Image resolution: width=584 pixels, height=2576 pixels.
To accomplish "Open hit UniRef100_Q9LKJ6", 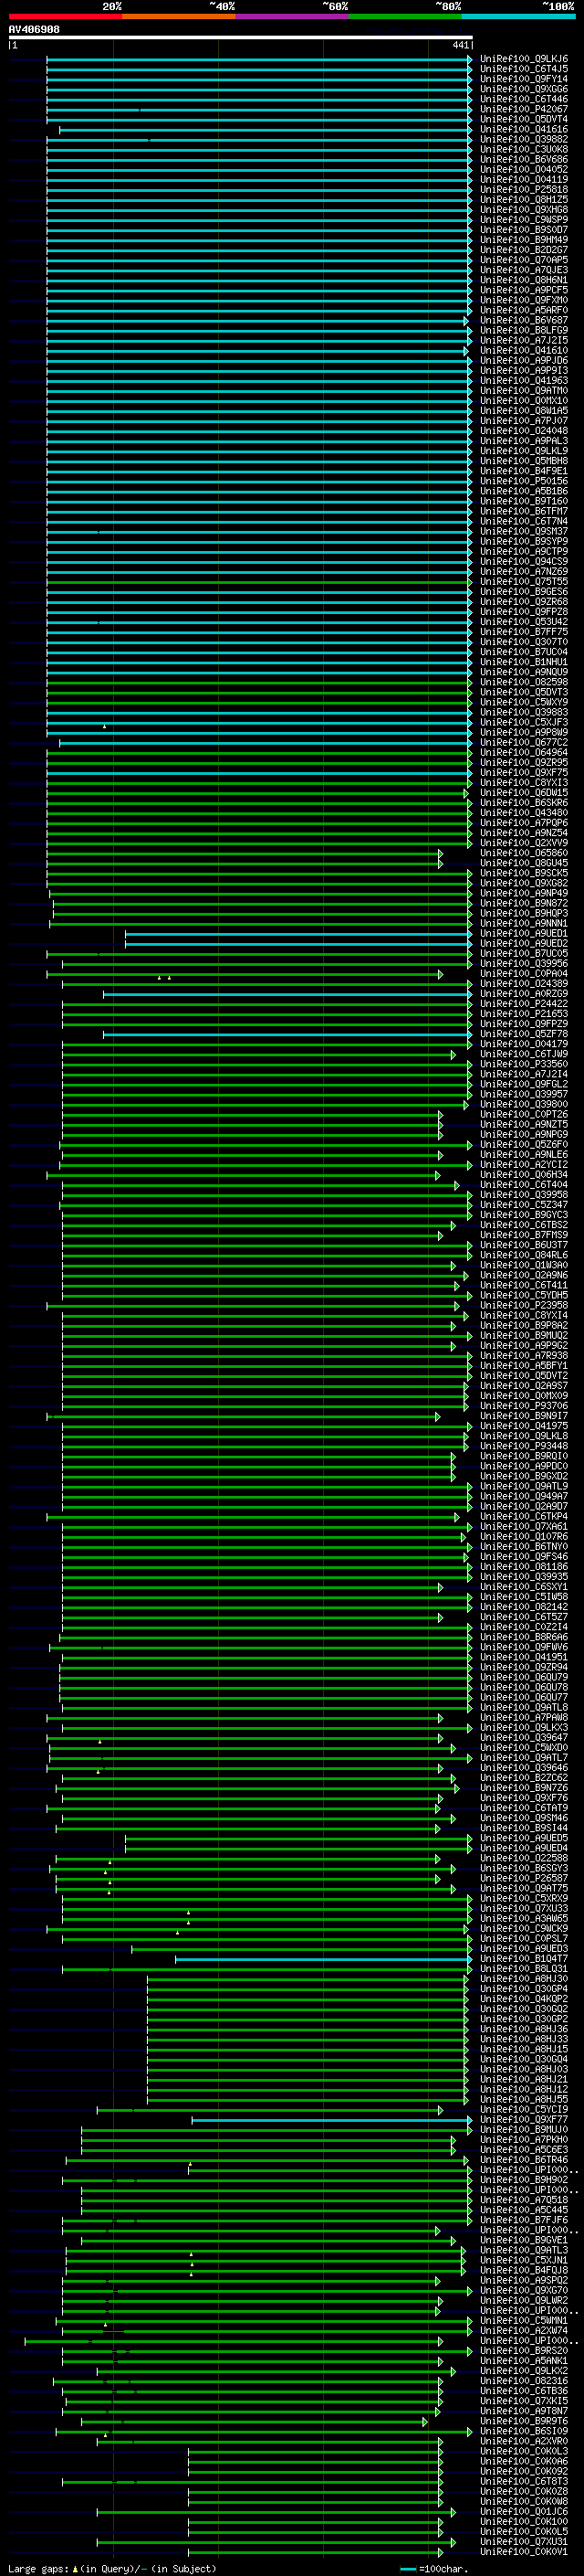I will pos(524,59).
